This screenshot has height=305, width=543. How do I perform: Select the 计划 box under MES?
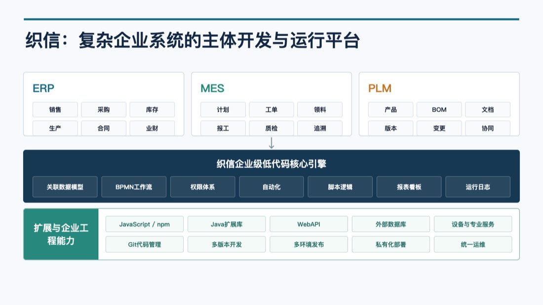(x=223, y=110)
